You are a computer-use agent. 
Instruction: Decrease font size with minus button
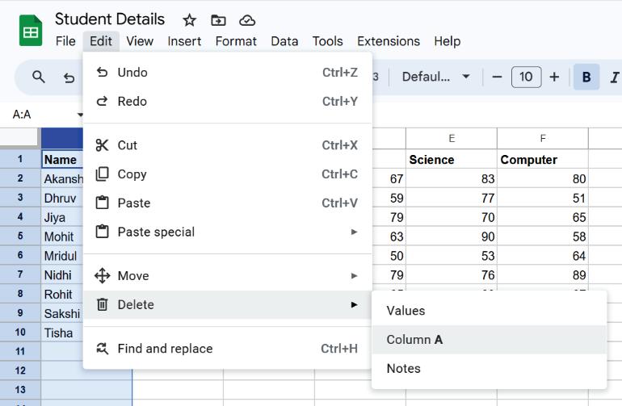point(497,77)
